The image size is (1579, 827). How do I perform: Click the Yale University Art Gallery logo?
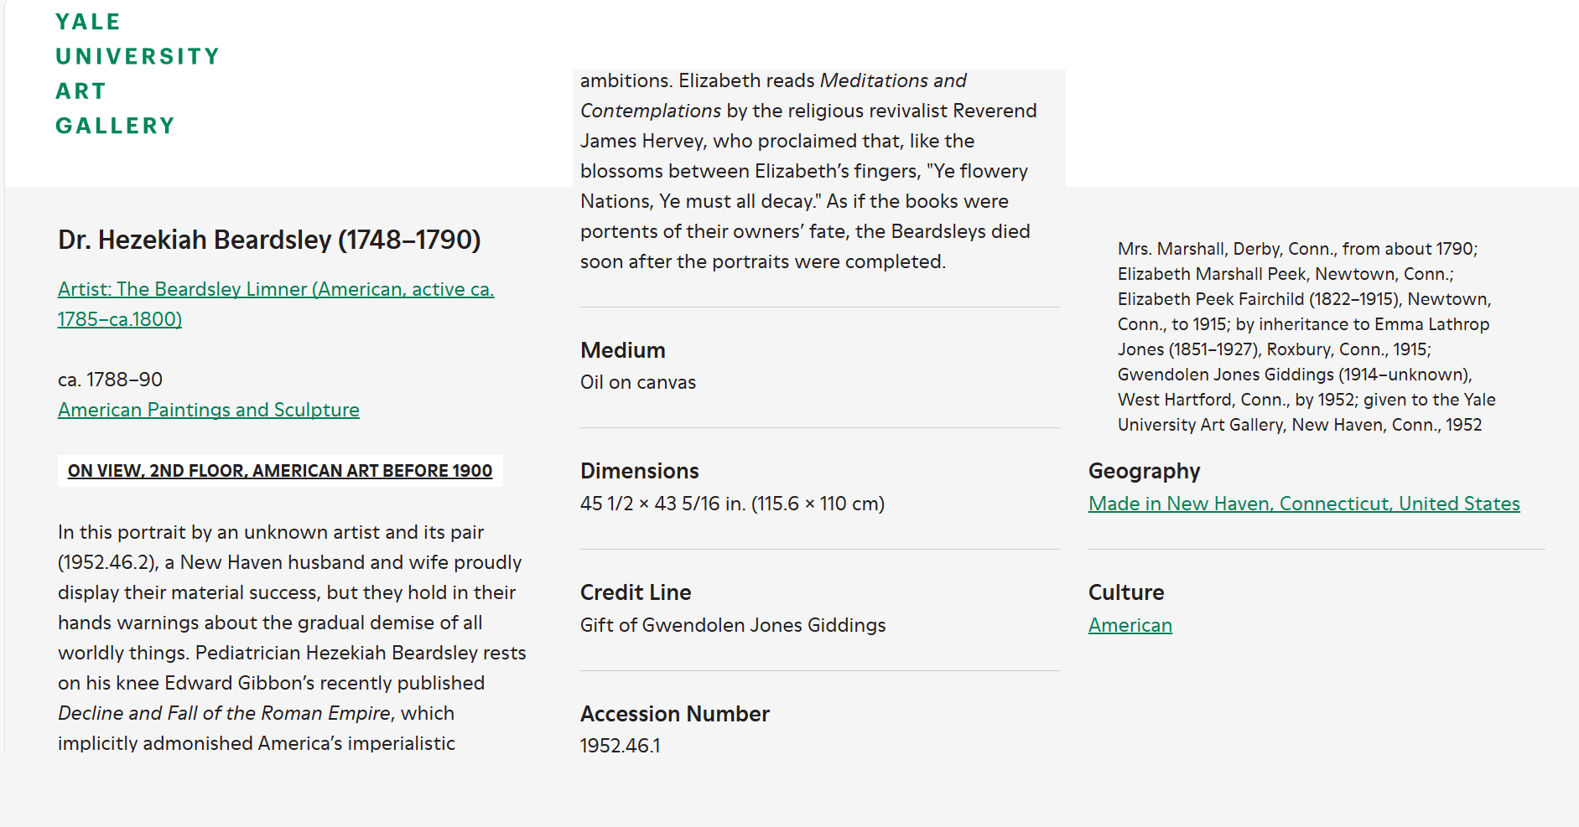point(137,74)
